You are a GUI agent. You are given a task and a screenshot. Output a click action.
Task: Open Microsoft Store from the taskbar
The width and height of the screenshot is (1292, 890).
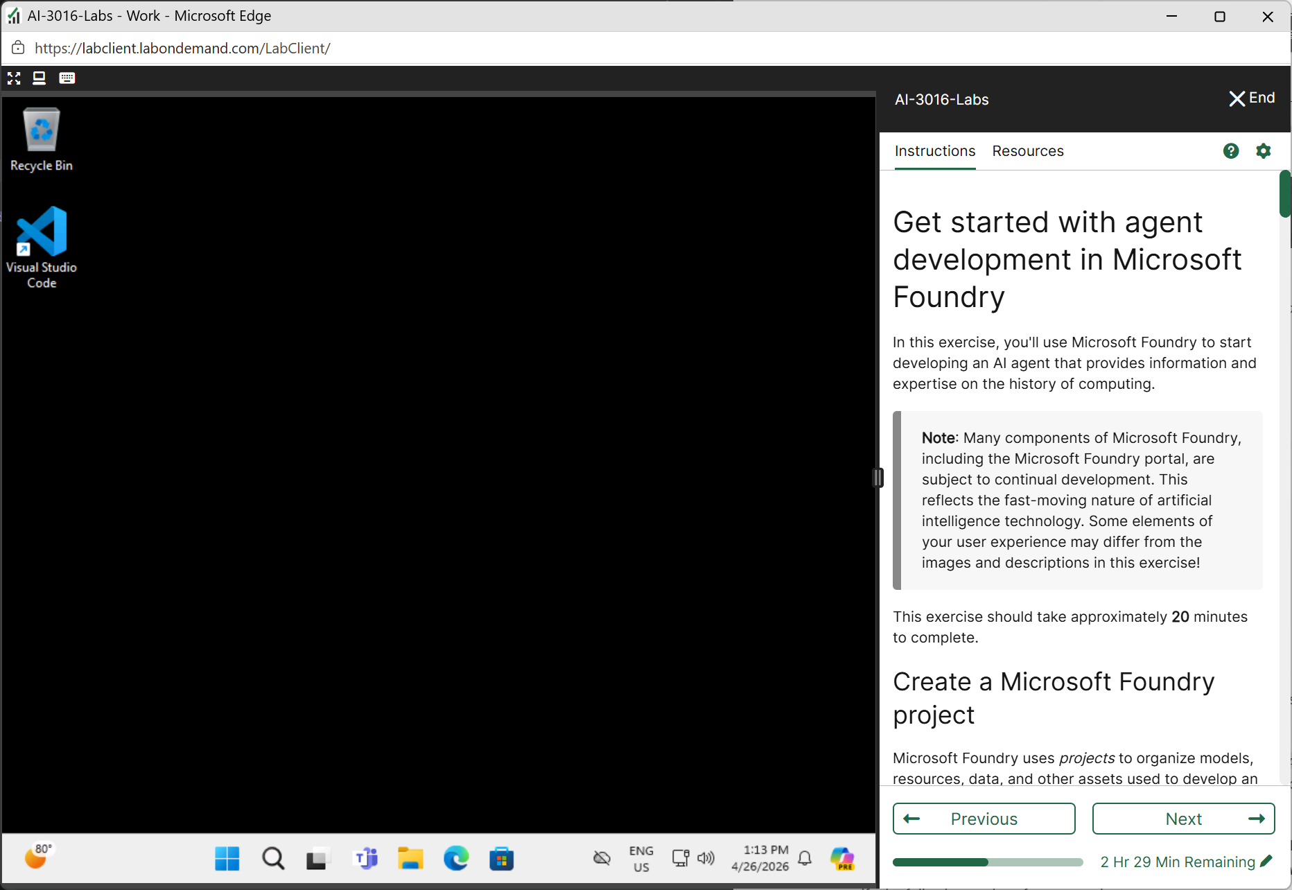(x=501, y=859)
